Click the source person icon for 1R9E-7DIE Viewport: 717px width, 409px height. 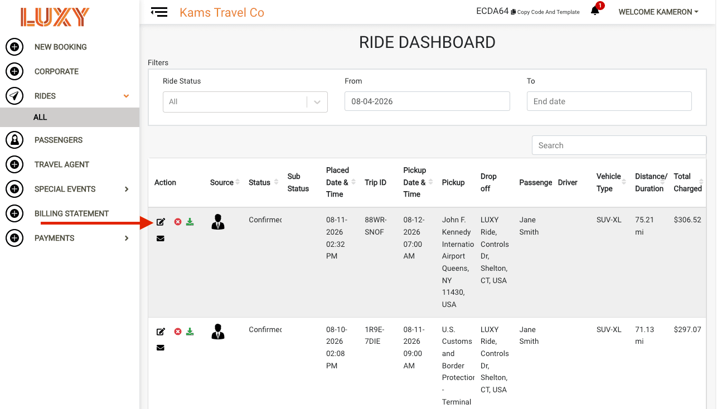pyautogui.click(x=218, y=332)
